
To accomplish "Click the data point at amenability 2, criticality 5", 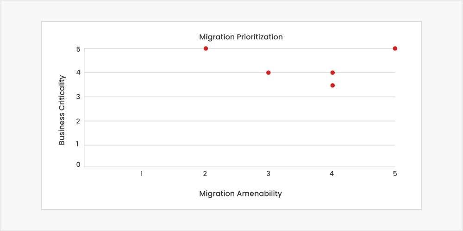I will (x=206, y=49).
